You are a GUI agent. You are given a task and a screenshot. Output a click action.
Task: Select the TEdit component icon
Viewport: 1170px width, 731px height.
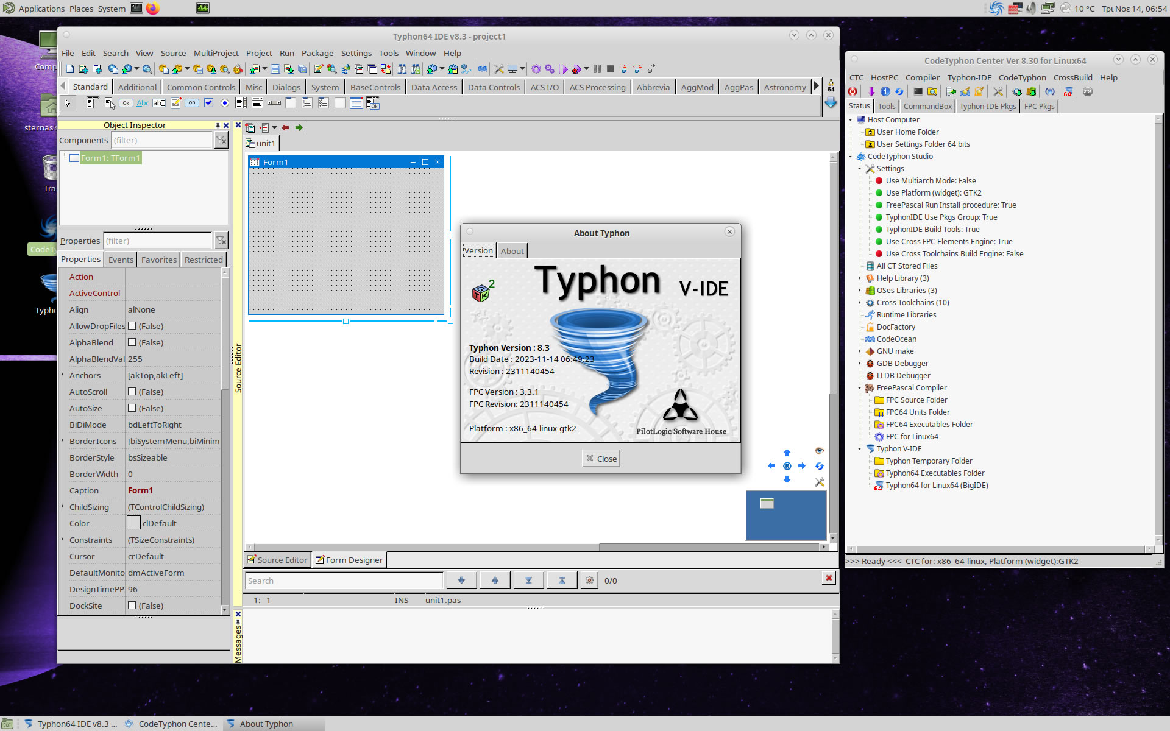click(159, 103)
